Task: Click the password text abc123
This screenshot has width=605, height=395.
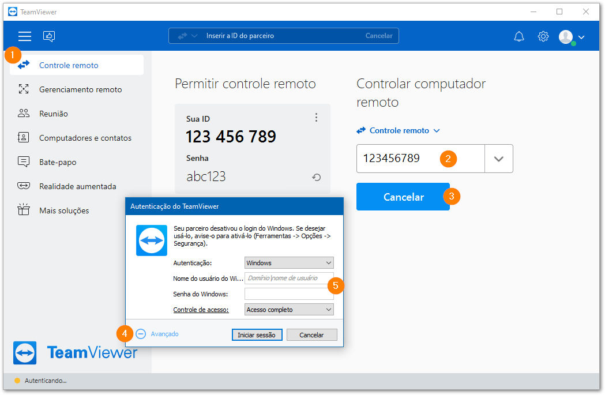Action: pyautogui.click(x=206, y=176)
